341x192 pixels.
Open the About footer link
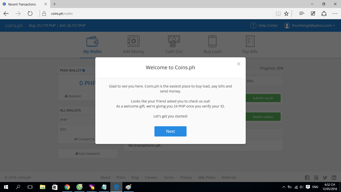[105, 177]
